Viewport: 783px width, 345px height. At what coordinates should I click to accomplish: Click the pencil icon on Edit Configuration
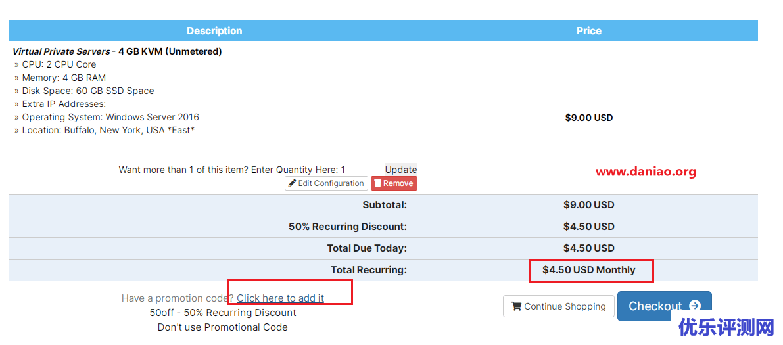pyautogui.click(x=292, y=183)
